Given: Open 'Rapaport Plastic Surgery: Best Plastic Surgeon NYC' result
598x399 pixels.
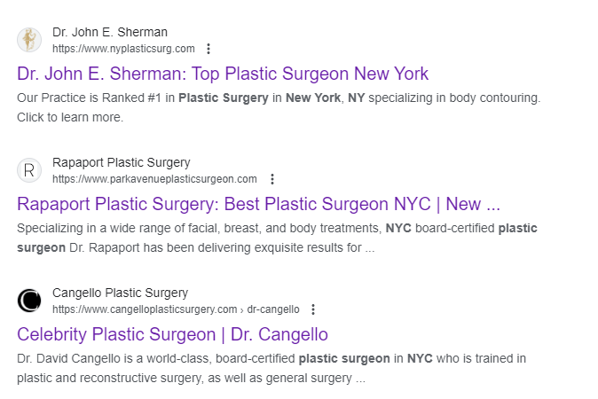Looking at the screenshot, I should pos(258,204).
